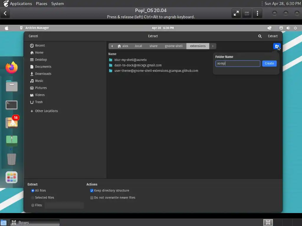This screenshot has height=226, width=302.
Task: Click the Create button
Action: tap(269, 64)
